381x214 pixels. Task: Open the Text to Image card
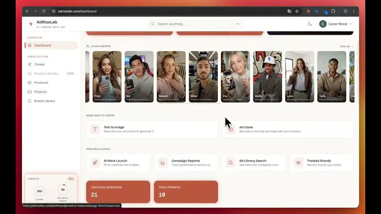152,129
